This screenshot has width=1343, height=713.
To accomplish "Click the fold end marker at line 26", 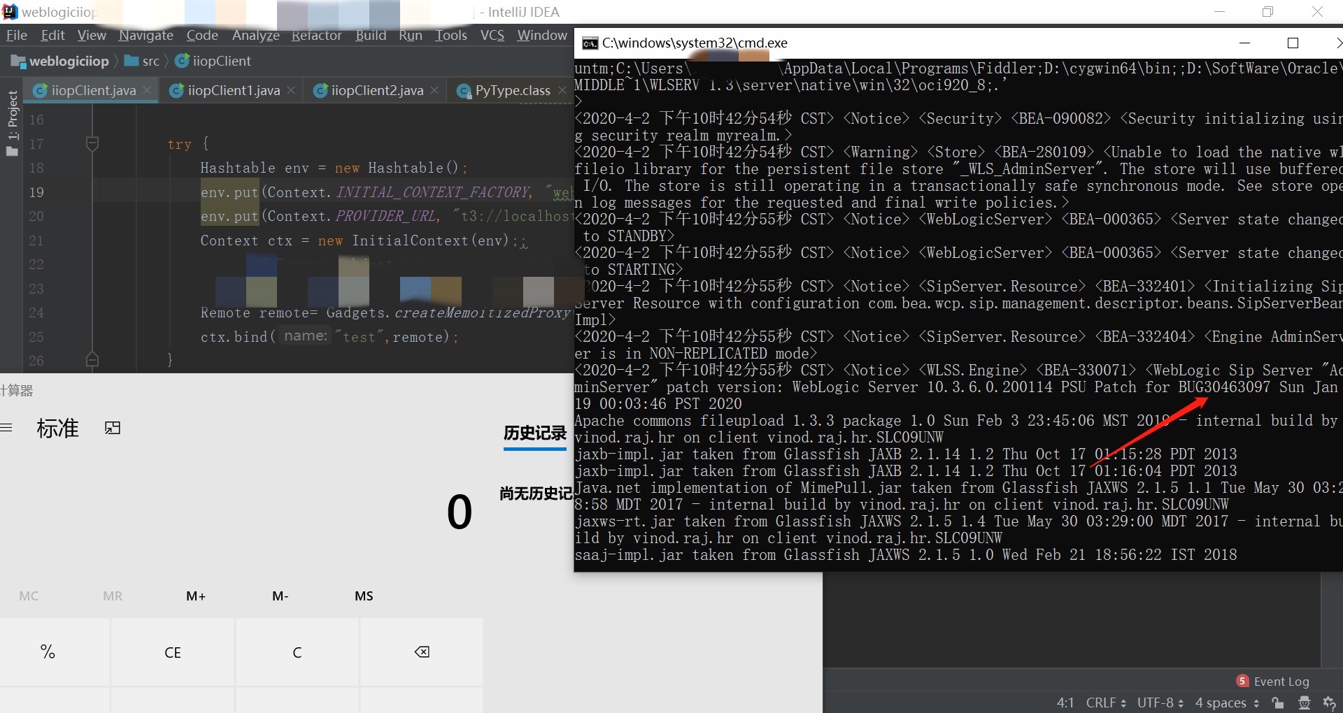I will point(92,360).
